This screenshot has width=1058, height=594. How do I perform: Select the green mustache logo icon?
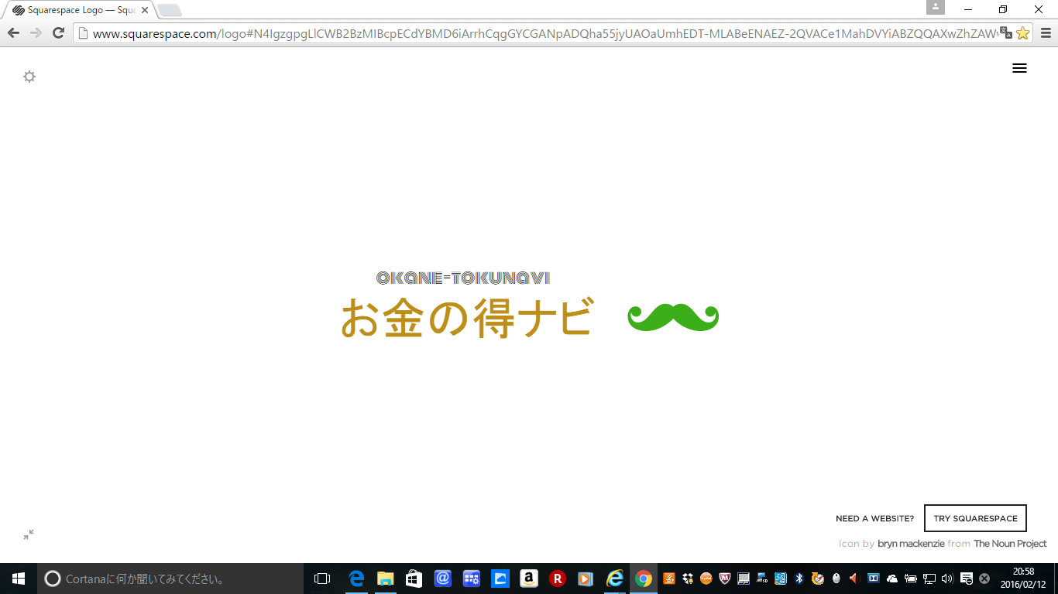(x=673, y=317)
